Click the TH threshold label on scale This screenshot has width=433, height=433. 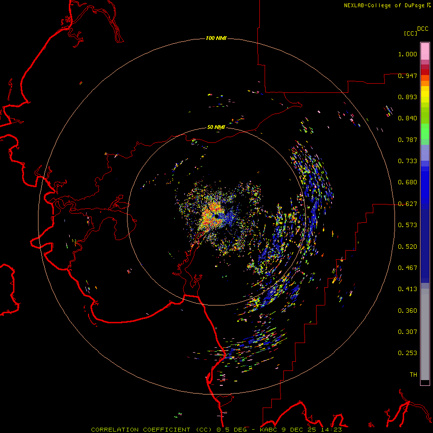[413, 375]
